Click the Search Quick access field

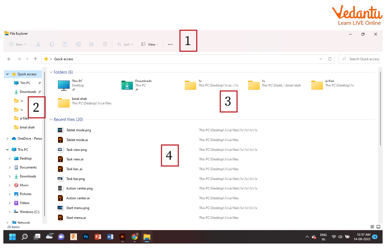click(x=361, y=59)
